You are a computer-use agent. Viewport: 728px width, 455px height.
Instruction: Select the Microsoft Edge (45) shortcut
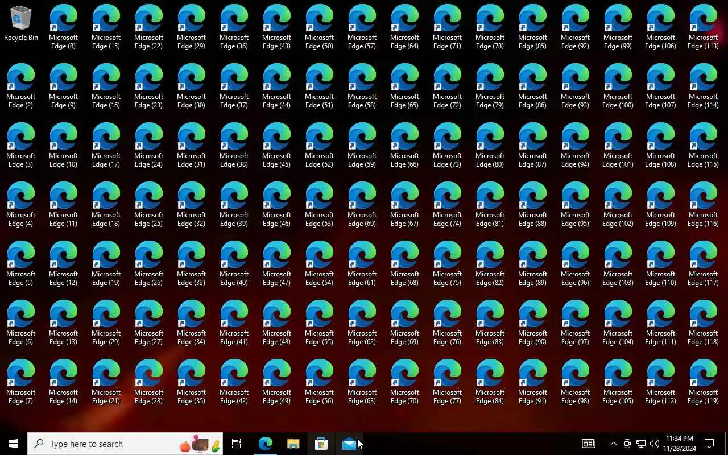pos(277,146)
